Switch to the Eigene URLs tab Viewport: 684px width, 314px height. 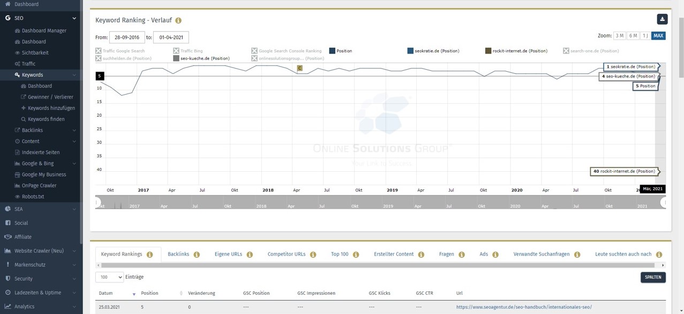[228, 254]
